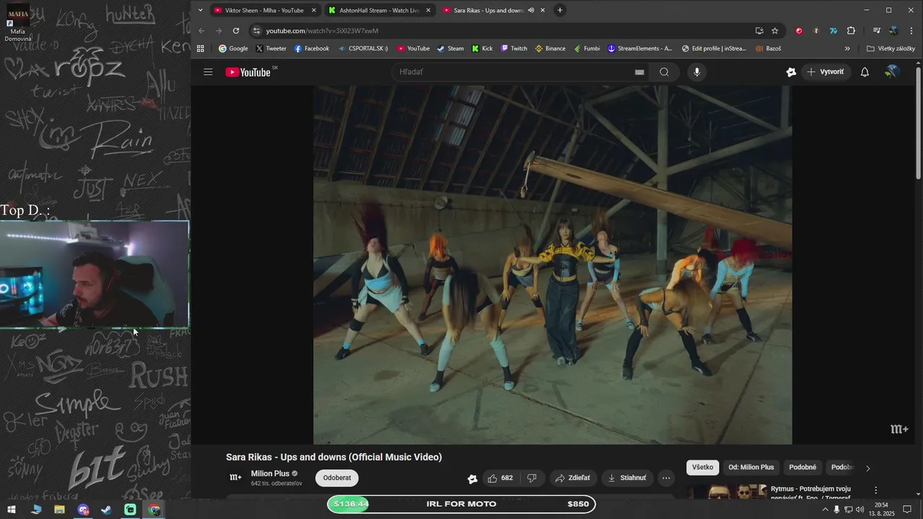
Task: Open the red circular extension icon
Action: 799,30
